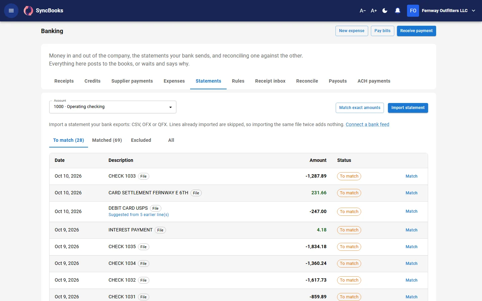Open the Payouts tab
This screenshot has width=482, height=301.
tap(338, 81)
